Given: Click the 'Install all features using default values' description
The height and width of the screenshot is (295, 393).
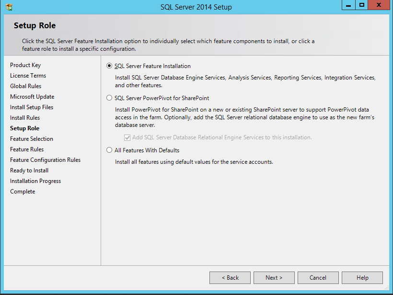Looking at the screenshot, I should pos(194,162).
